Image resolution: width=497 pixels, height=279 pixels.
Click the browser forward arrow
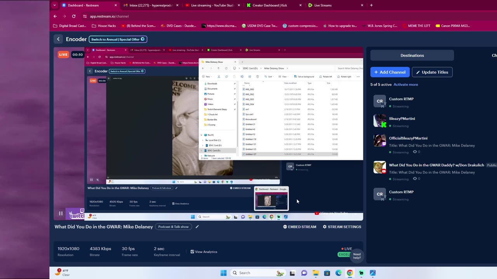(x=64, y=16)
